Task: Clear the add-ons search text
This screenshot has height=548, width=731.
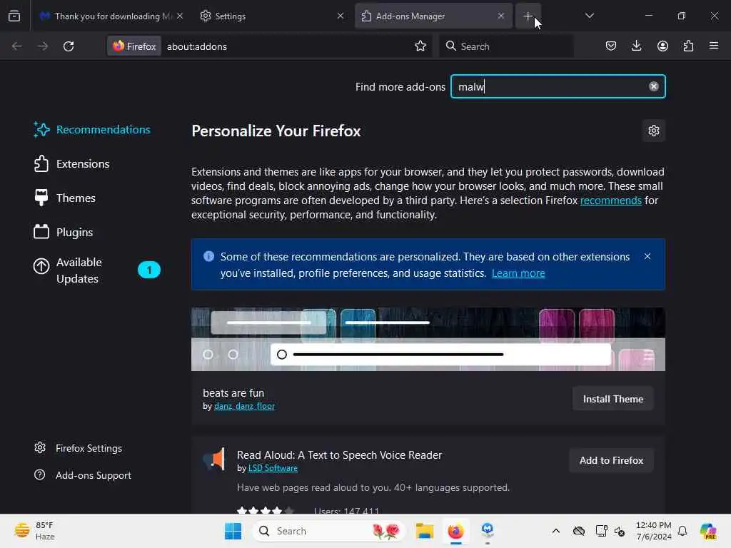Action: point(654,86)
